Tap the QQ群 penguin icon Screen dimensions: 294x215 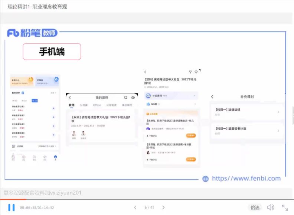point(148,104)
